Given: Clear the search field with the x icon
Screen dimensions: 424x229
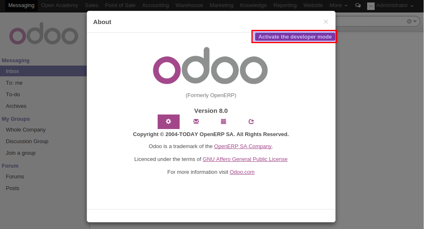Looking at the screenshot, I should pyautogui.click(x=409, y=21).
